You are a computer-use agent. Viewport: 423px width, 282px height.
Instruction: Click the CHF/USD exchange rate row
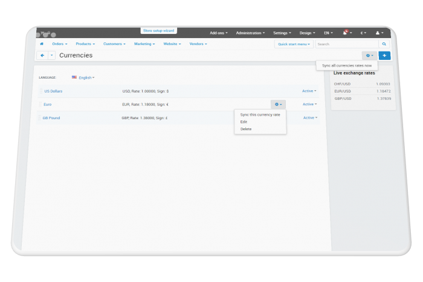(x=362, y=84)
